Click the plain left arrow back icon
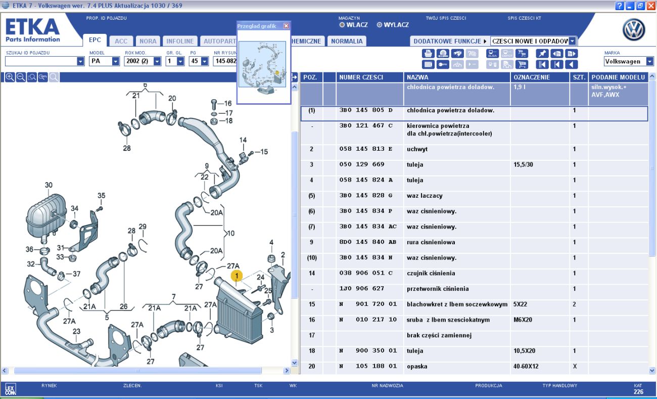657x399 pixels. (x=572, y=64)
